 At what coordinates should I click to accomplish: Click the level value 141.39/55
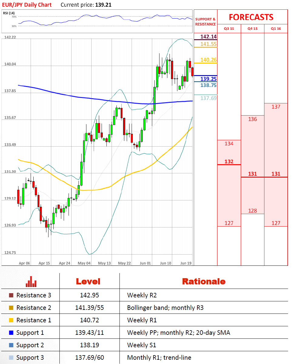[x=89, y=308]
